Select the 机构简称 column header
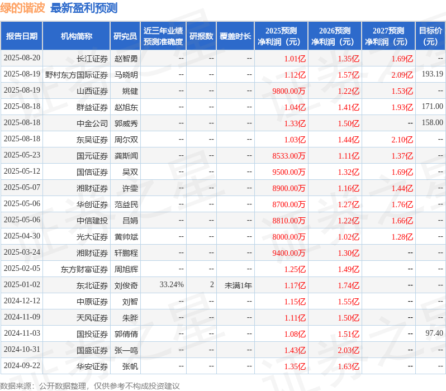 coord(76,36)
